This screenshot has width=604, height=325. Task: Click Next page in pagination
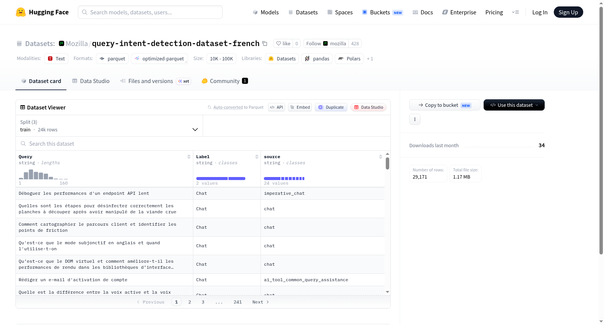(260, 302)
